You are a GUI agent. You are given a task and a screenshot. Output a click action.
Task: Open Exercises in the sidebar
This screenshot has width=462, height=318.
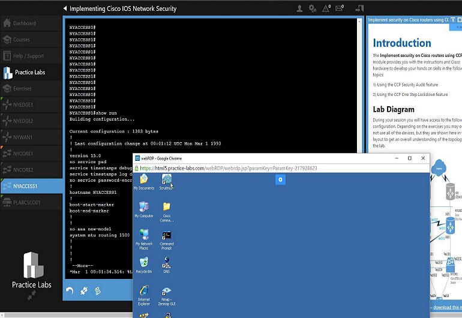(31, 88)
